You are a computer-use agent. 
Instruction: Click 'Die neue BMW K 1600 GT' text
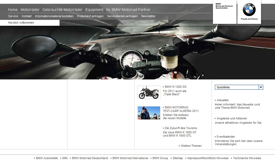coord(180,132)
